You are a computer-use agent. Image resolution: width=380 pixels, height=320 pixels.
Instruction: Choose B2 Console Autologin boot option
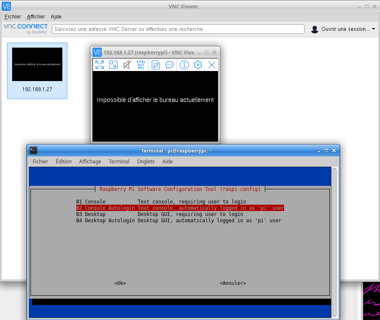[x=180, y=208]
